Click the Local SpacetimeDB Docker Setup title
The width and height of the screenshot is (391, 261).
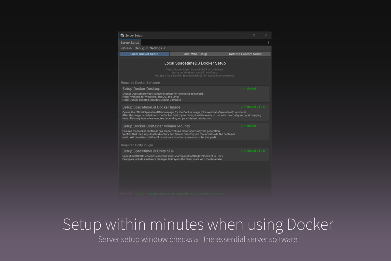[x=195, y=63]
